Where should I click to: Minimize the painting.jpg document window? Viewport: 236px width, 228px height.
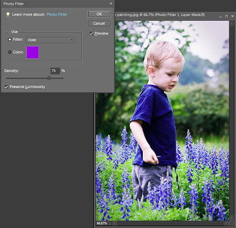coord(221,16)
